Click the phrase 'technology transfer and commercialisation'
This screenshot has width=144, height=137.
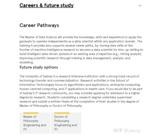coord(49,81)
